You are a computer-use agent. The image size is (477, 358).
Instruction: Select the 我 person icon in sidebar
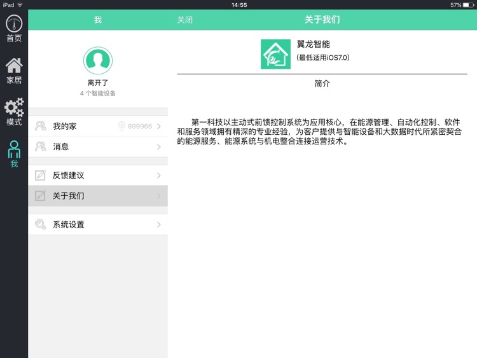(14, 149)
